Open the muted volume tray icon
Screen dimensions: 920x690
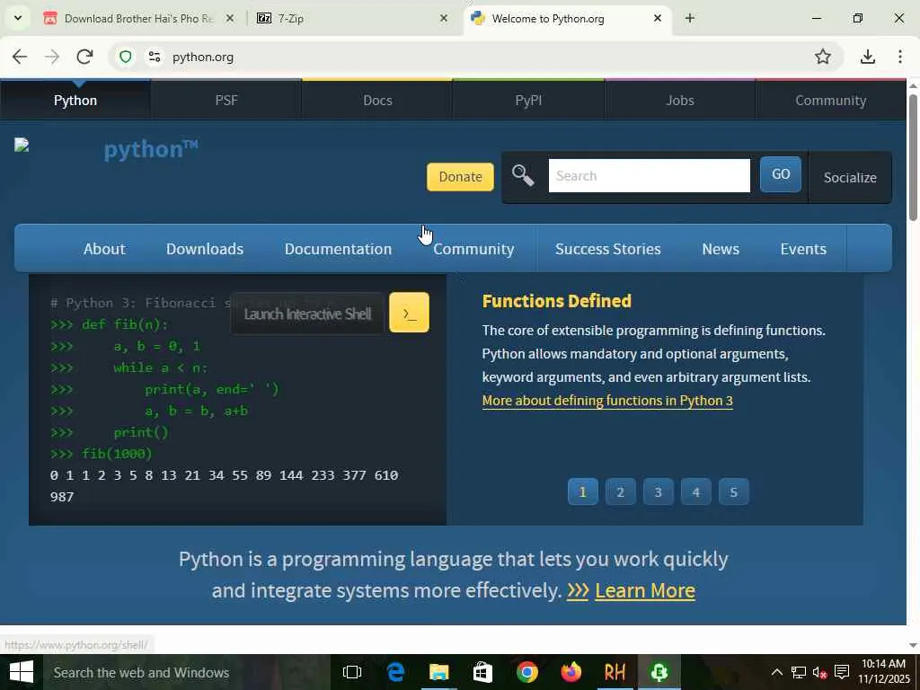[x=819, y=672]
